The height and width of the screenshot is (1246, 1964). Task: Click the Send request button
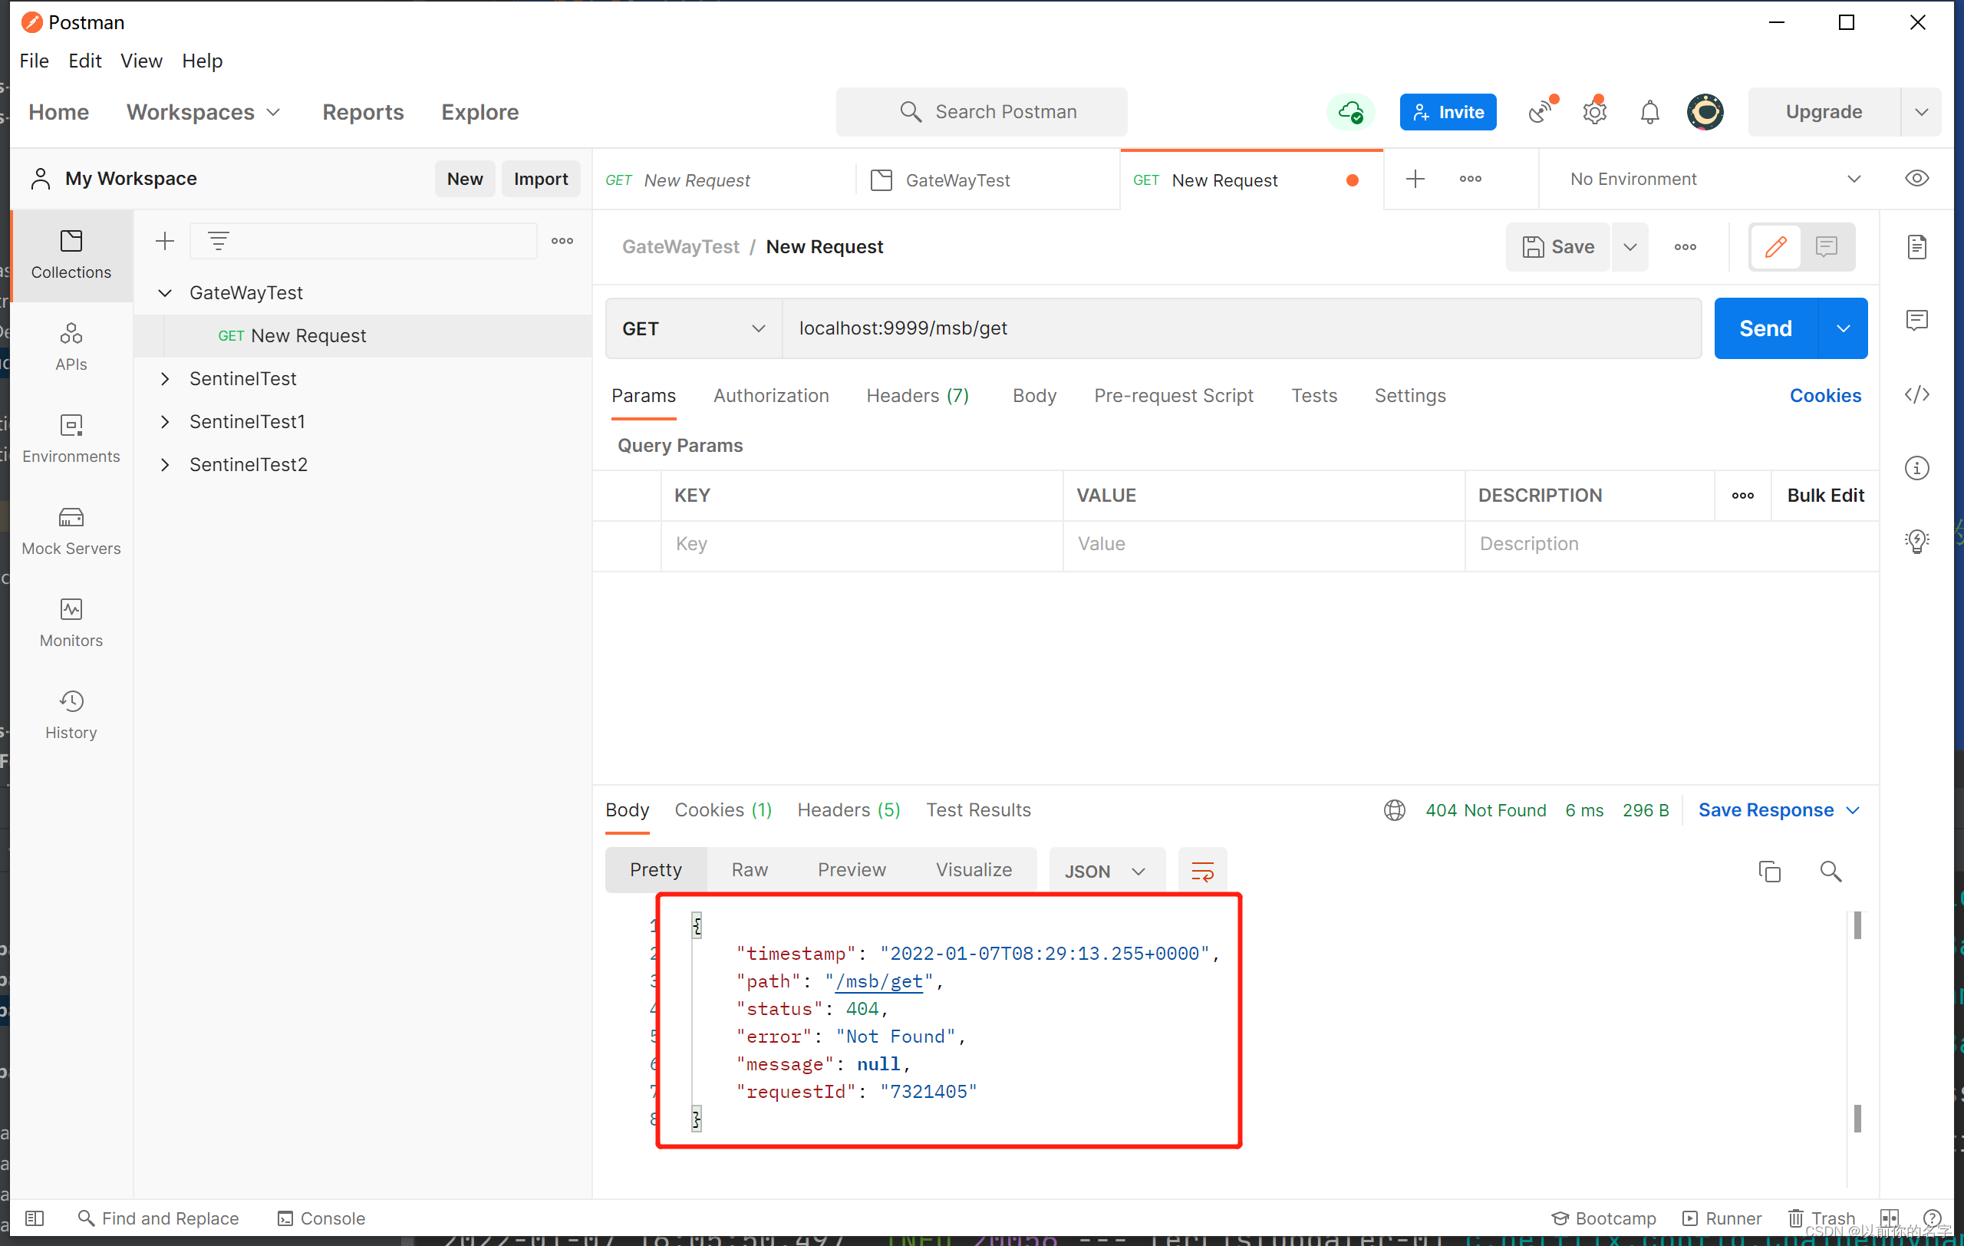pos(1765,327)
